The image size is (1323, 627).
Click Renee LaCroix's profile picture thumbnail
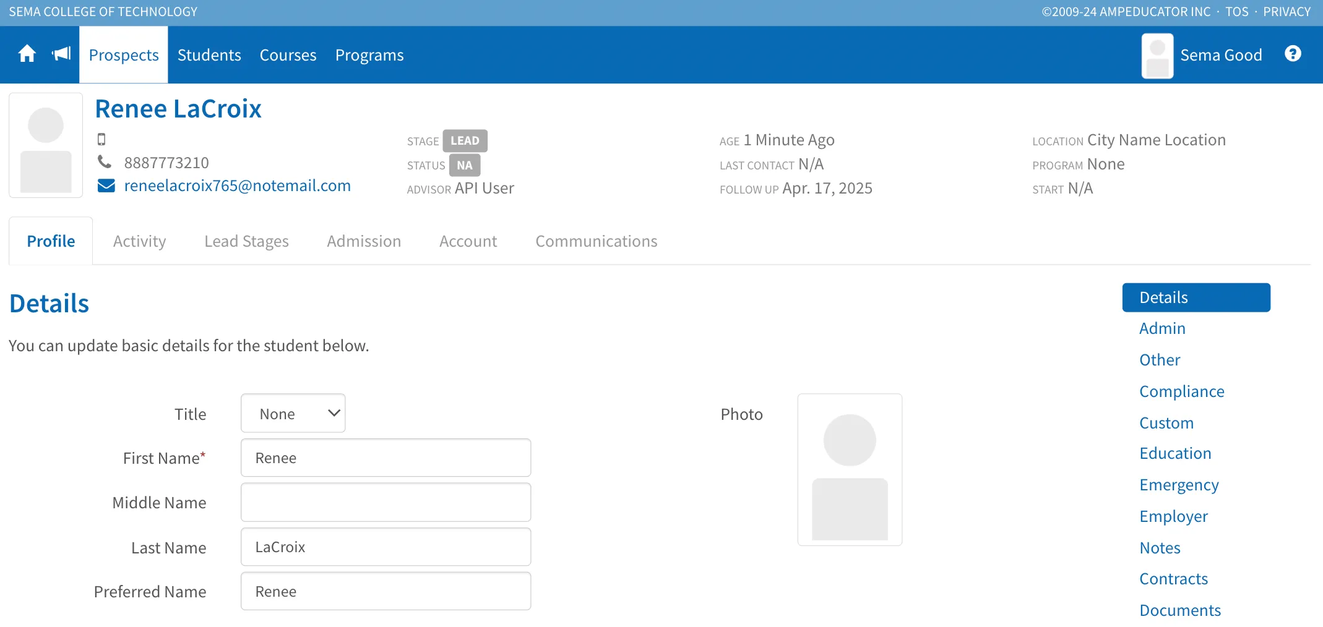46,145
